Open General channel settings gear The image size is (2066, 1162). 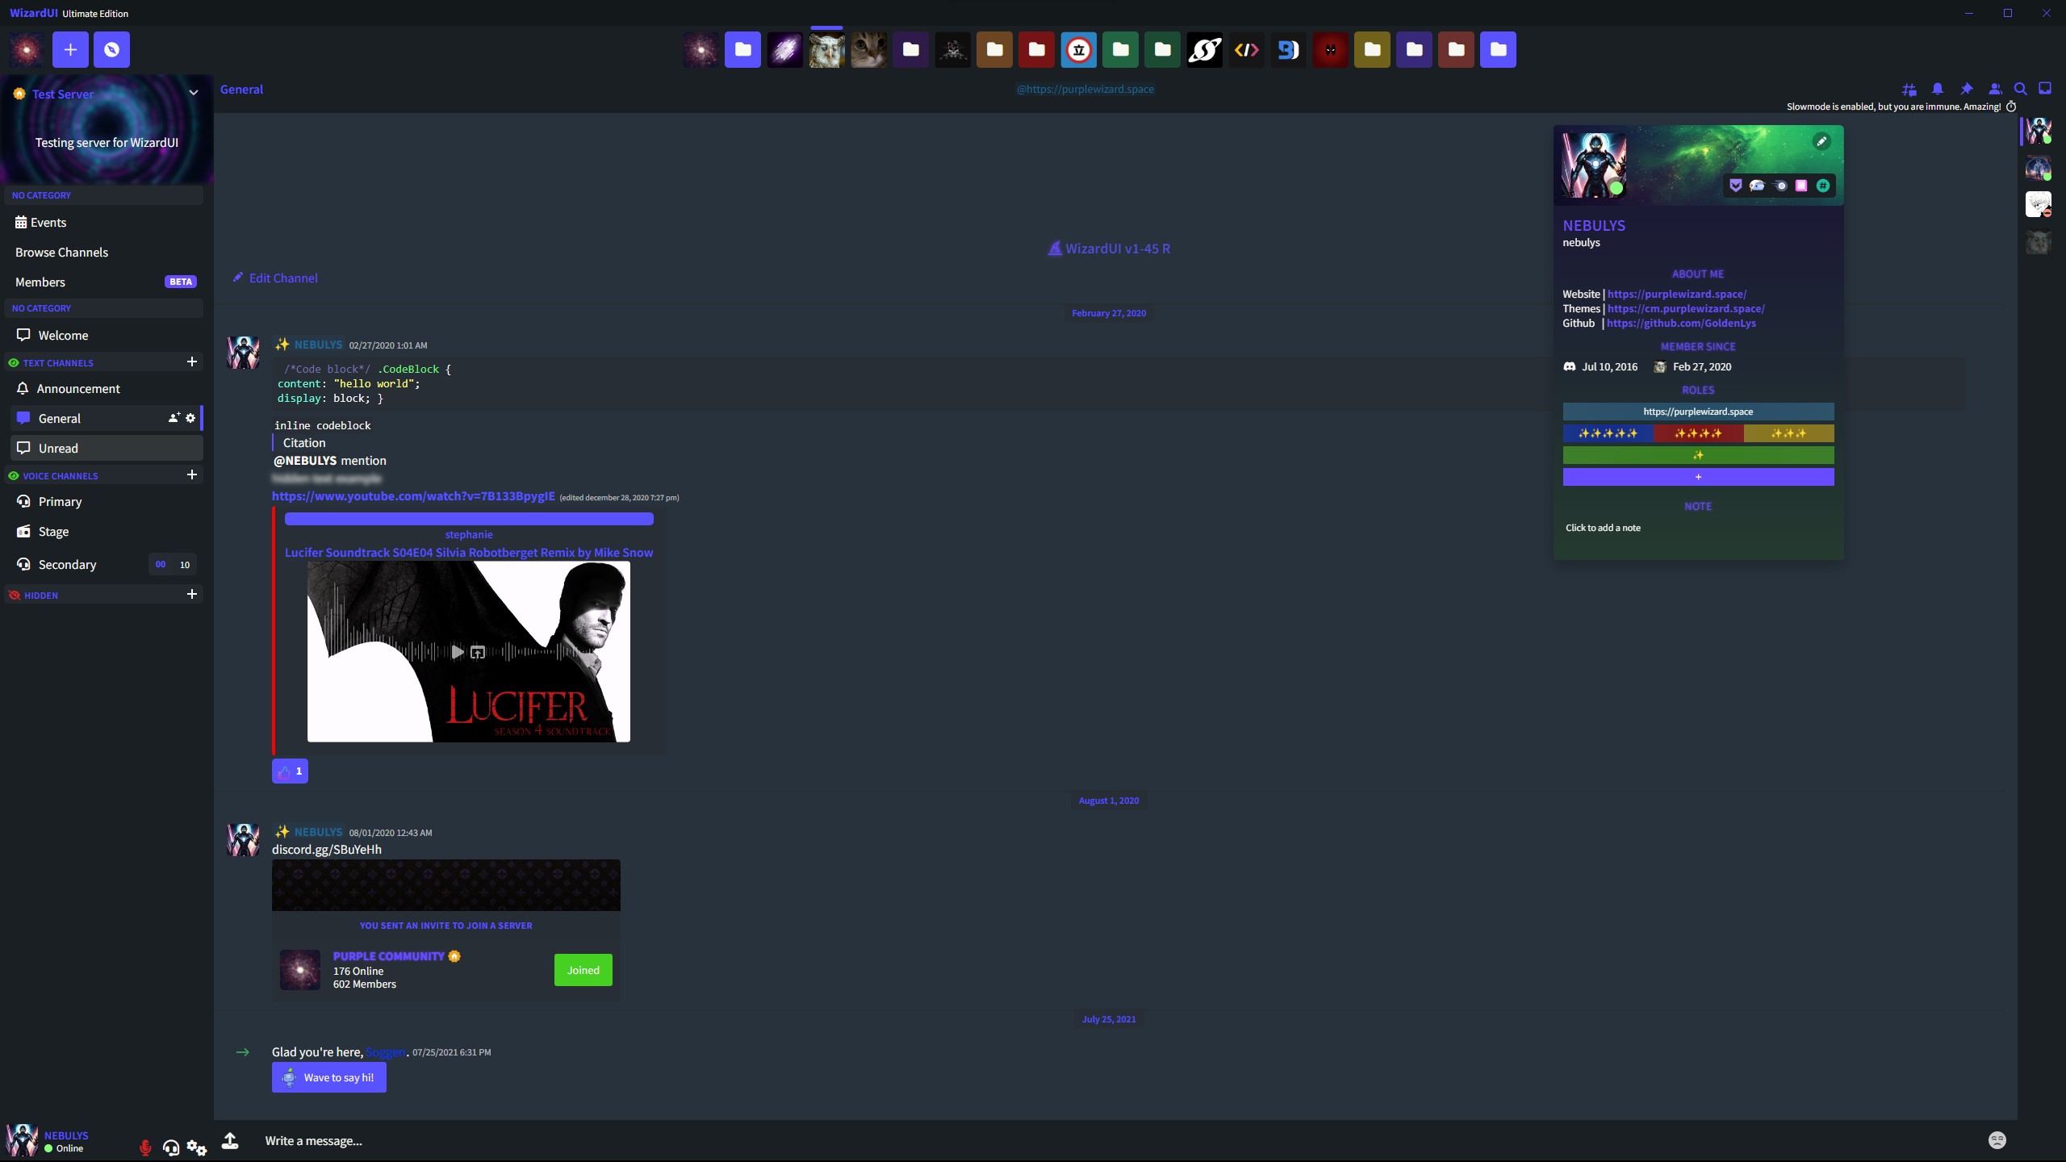click(190, 418)
